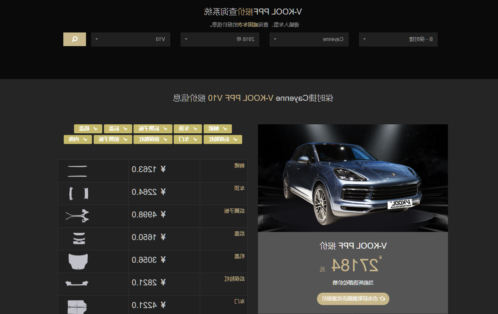Viewport: 498px width, 314px height.
Task: Toggle the 侧裙 part selection tag
Action: click(x=218, y=129)
